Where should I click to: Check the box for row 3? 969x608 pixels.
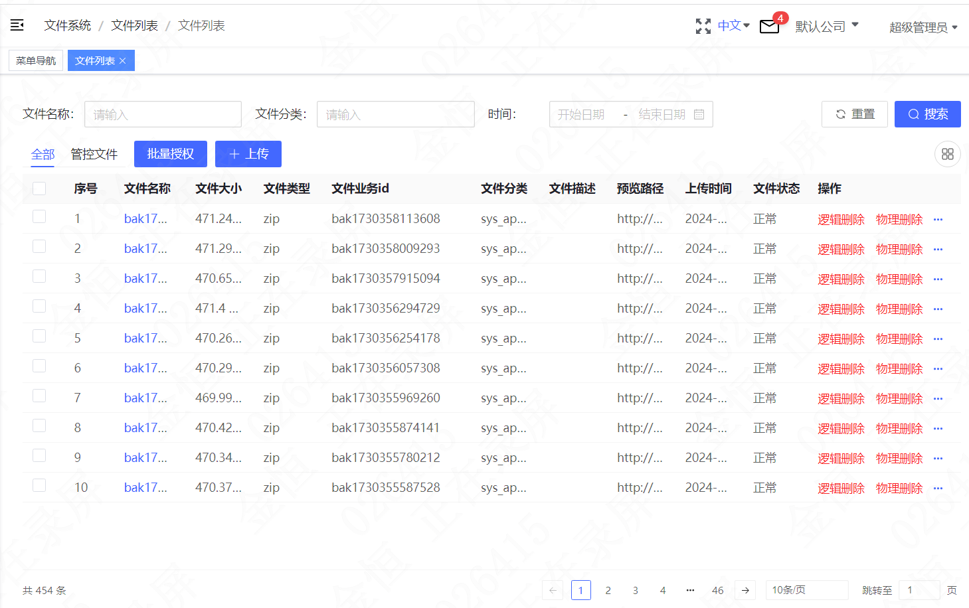coord(39,276)
